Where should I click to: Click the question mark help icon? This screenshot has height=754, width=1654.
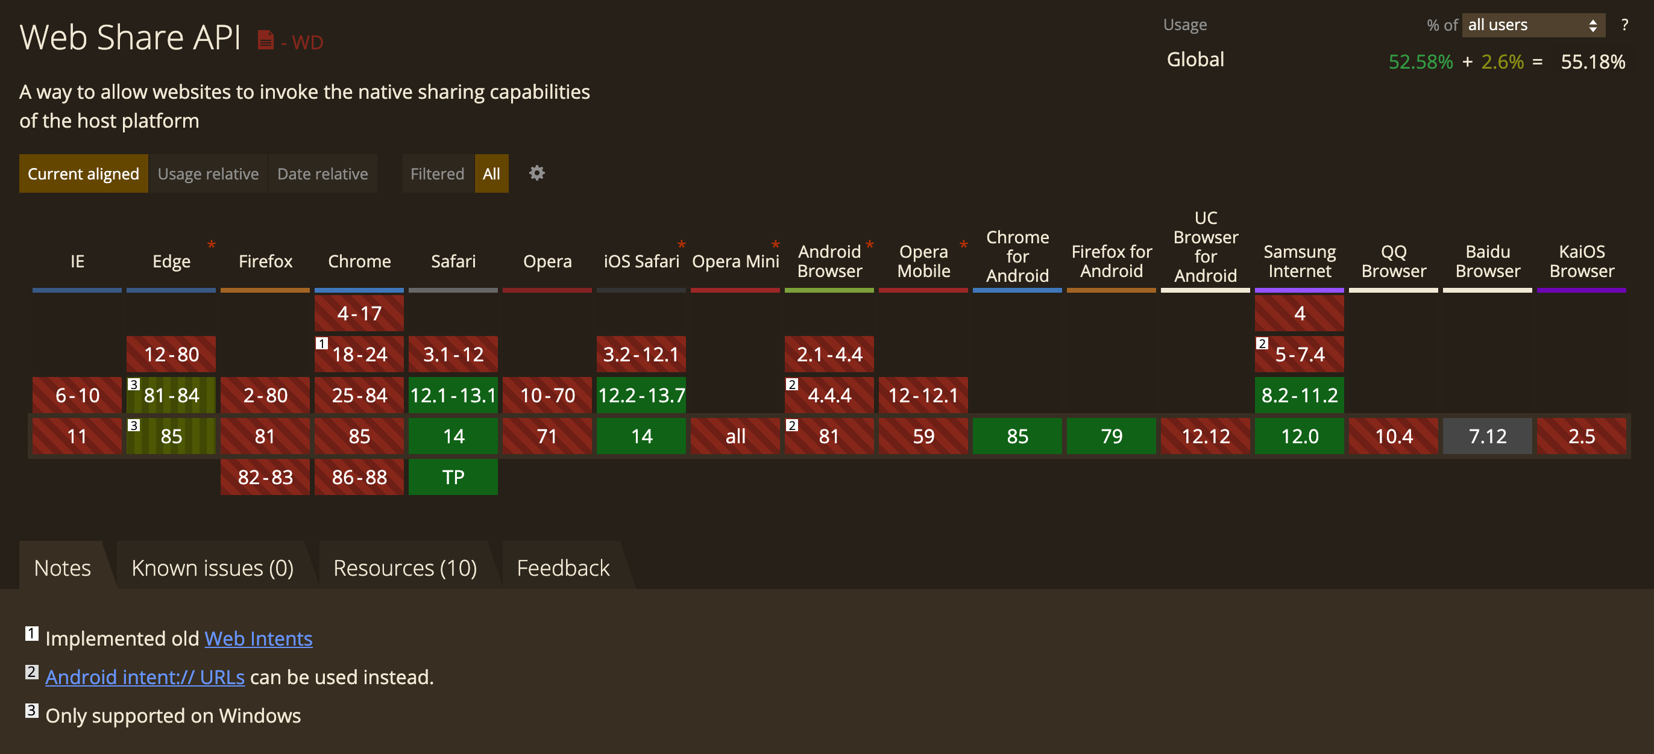[1624, 25]
